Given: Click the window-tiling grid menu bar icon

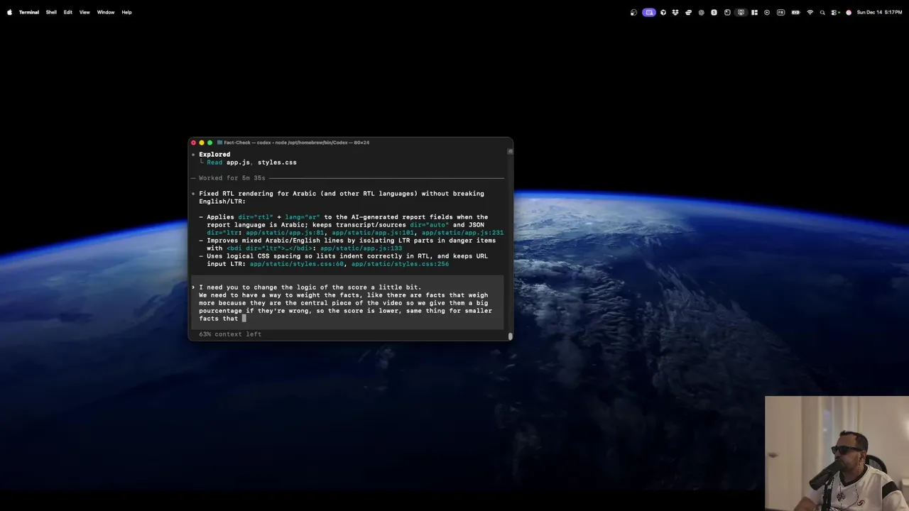Looking at the screenshot, I should click(x=754, y=12).
